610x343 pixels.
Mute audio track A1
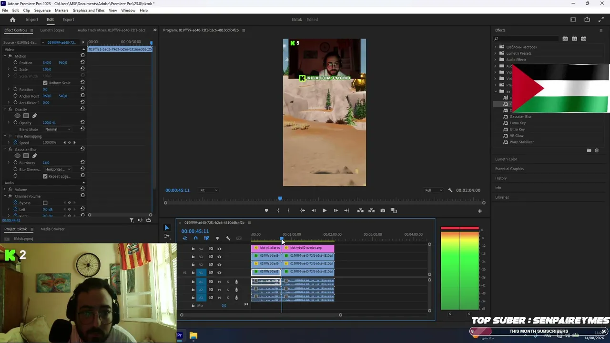click(x=219, y=282)
